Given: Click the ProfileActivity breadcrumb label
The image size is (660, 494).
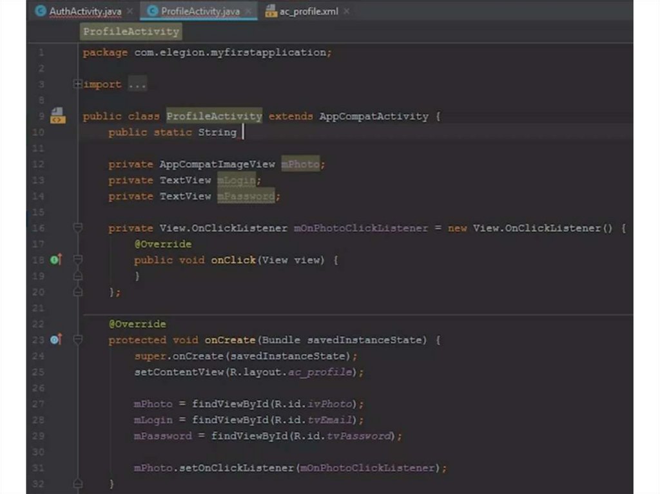Looking at the screenshot, I should [131, 32].
